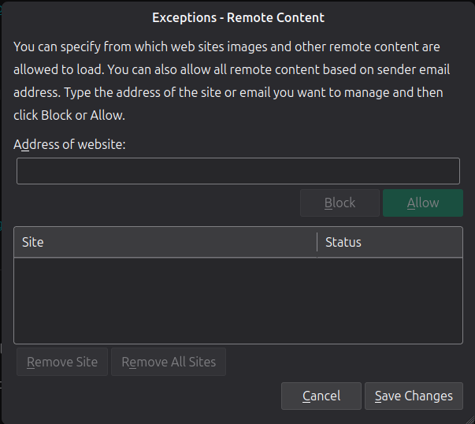Sort the list by Status column header

pos(390,242)
